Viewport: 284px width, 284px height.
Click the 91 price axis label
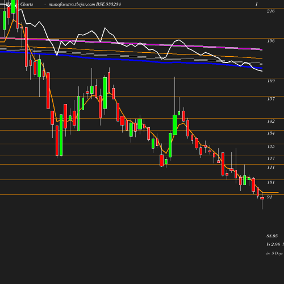[269, 197]
